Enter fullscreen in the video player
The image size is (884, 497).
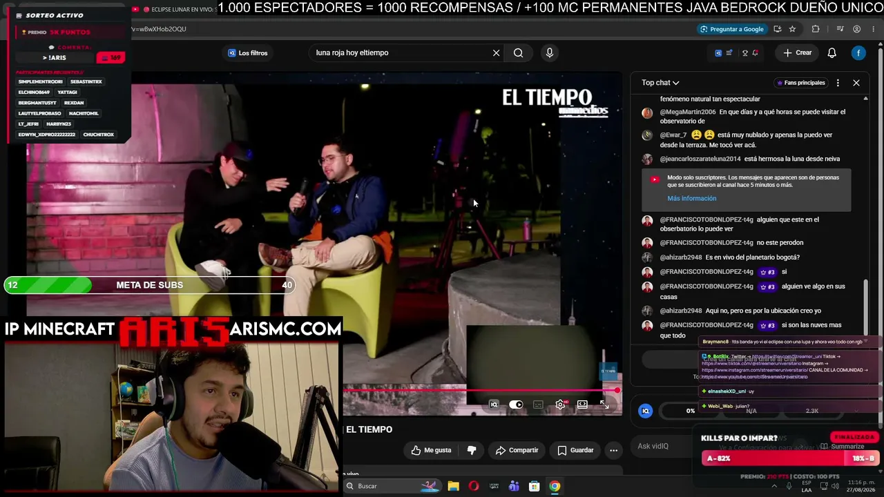pyautogui.click(x=604, y=405)
